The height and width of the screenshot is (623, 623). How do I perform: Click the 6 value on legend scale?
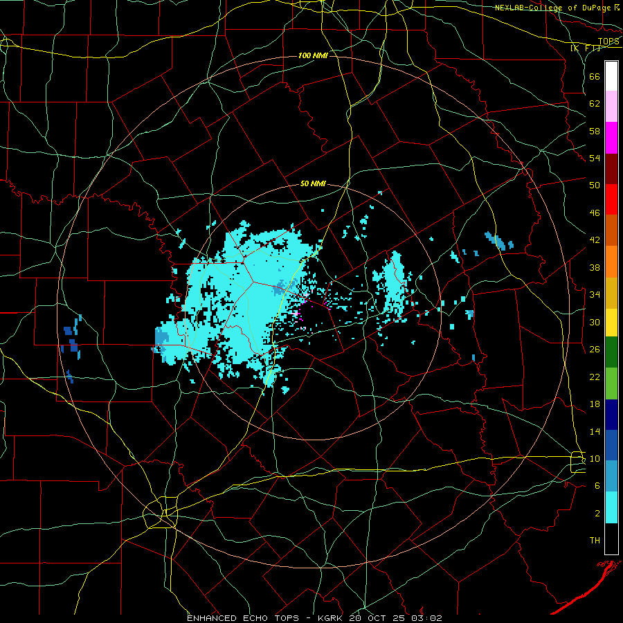pos(597,486)
